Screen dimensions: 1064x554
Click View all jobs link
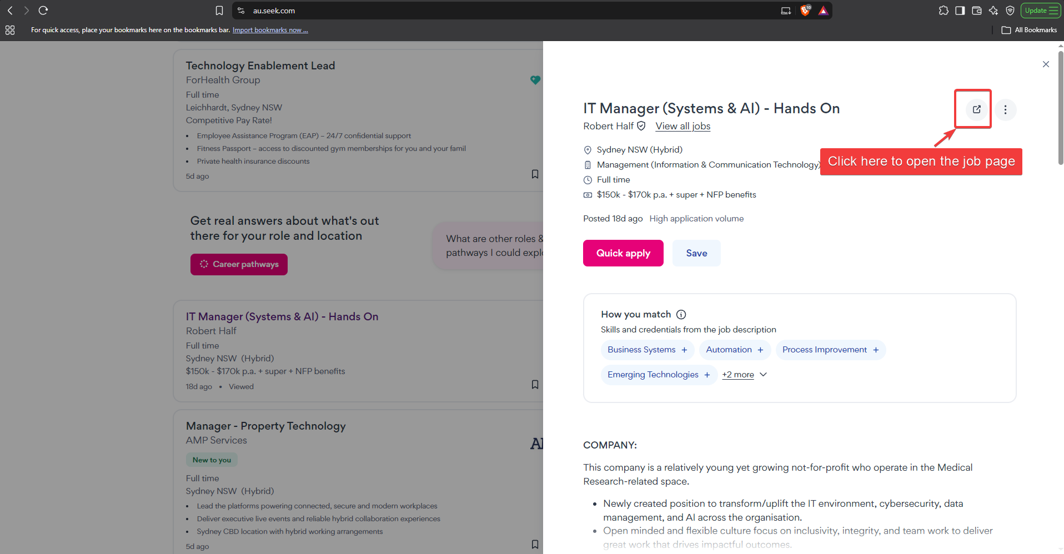pyautogui.click(x=682, y=126)
